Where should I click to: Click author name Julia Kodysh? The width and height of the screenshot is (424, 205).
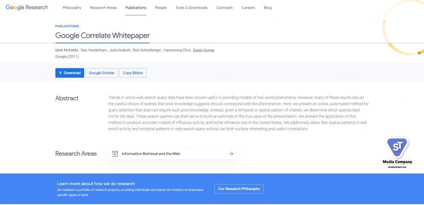tap(120, 50)
